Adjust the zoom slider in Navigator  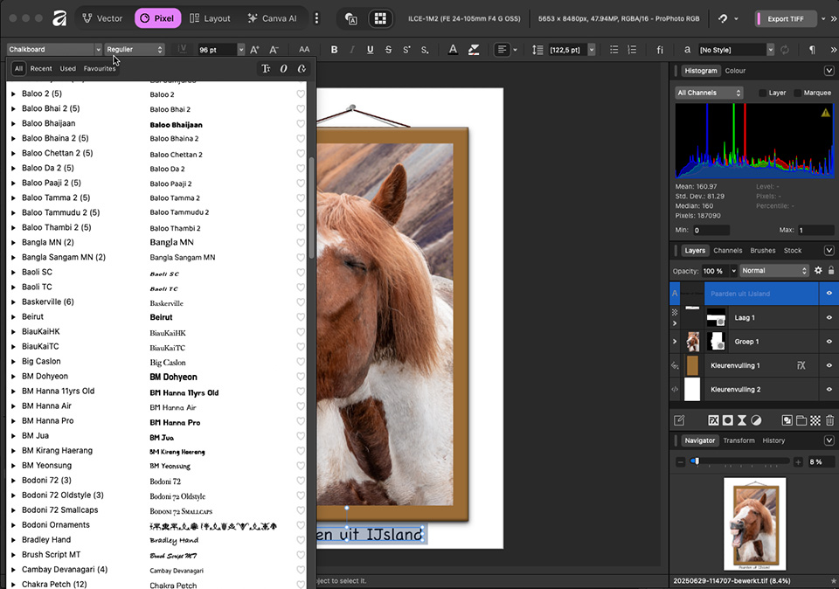pyautogui.click(x=697, y=461)
